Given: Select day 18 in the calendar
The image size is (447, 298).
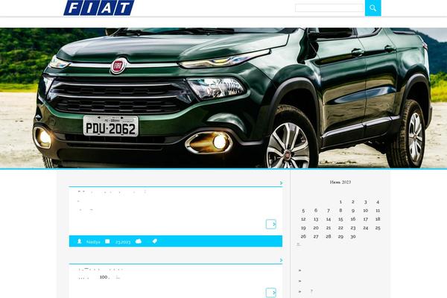Looking at the screenshot, I should click(x=378, y=219).
